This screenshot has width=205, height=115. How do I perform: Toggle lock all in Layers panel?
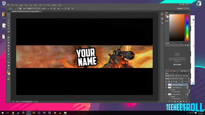[176, 82]
